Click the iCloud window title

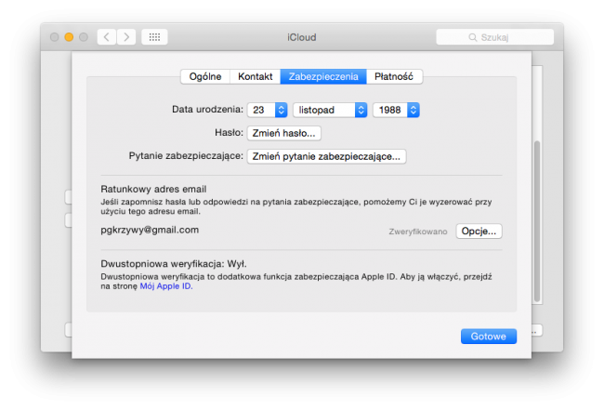(x=302, y=37)
